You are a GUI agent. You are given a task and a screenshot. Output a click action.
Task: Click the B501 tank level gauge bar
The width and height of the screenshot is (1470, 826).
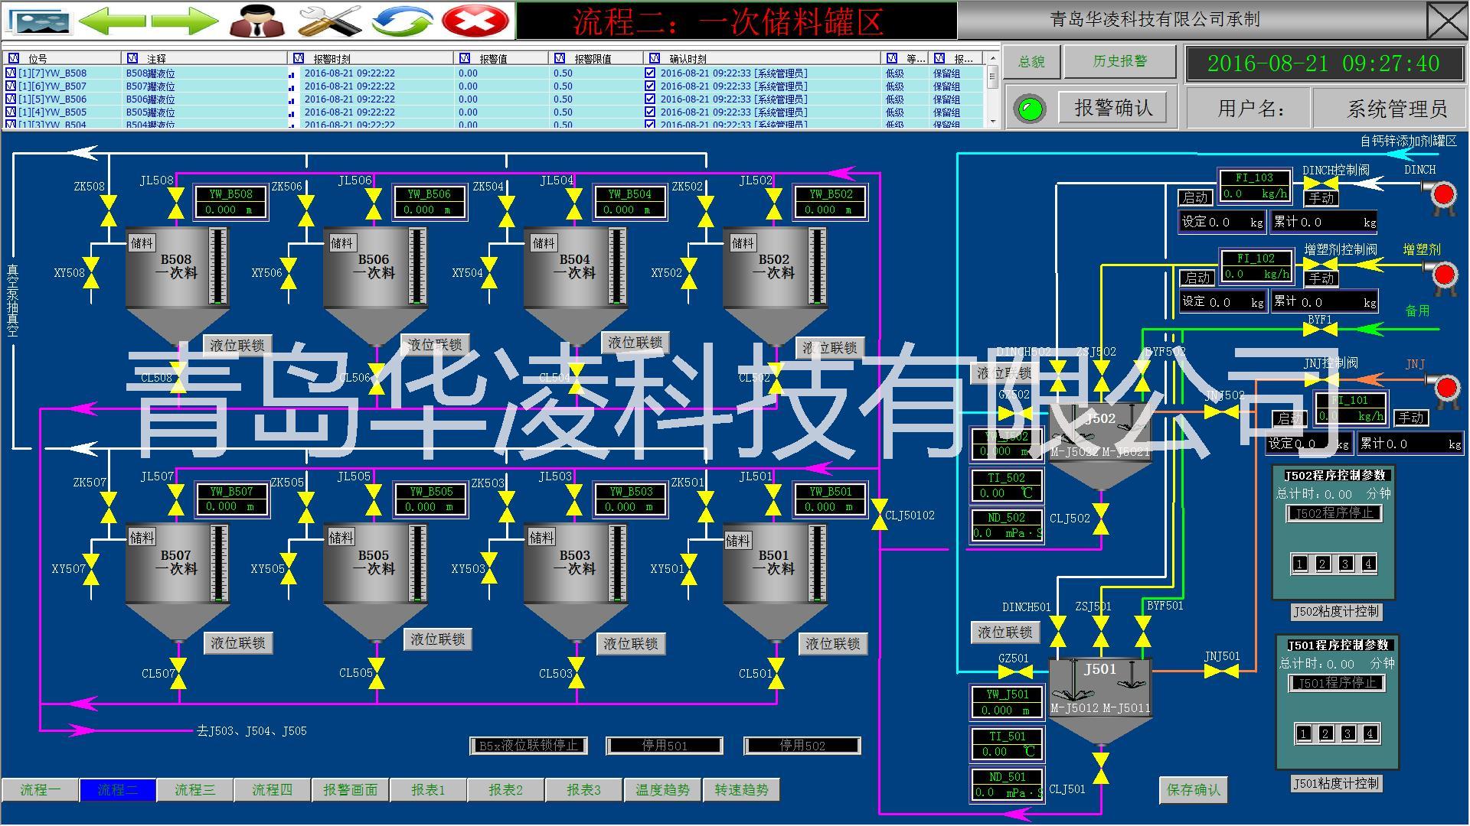coord(819,564)
